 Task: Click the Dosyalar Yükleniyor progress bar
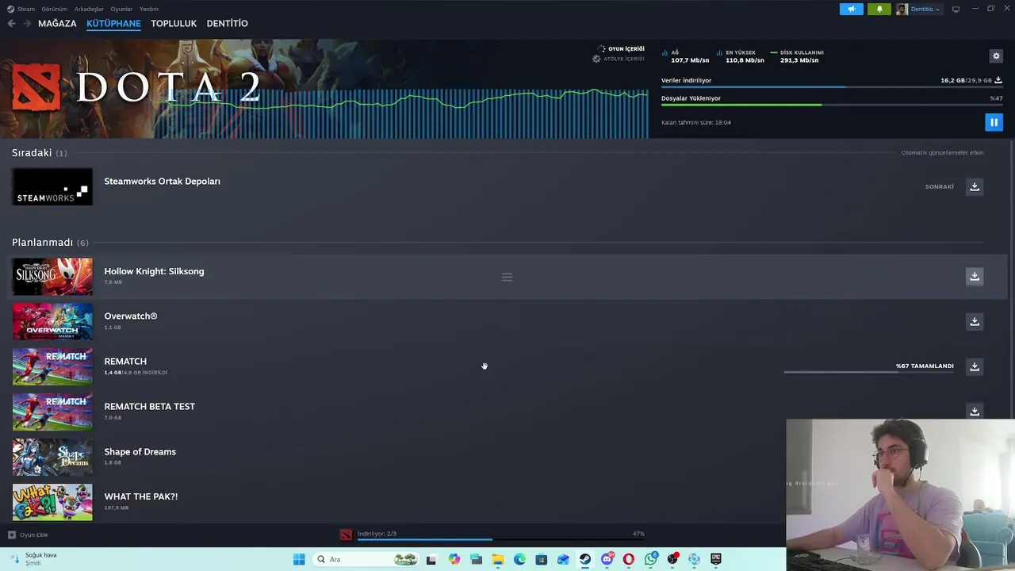click(832, 105)
